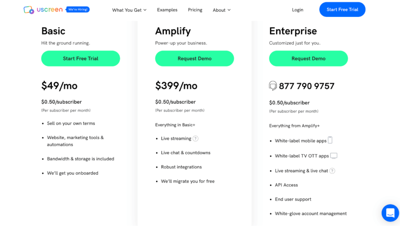Click the We're Hiring badge
The width and height of the screenshot is (400, 226).
coord(77,9)
